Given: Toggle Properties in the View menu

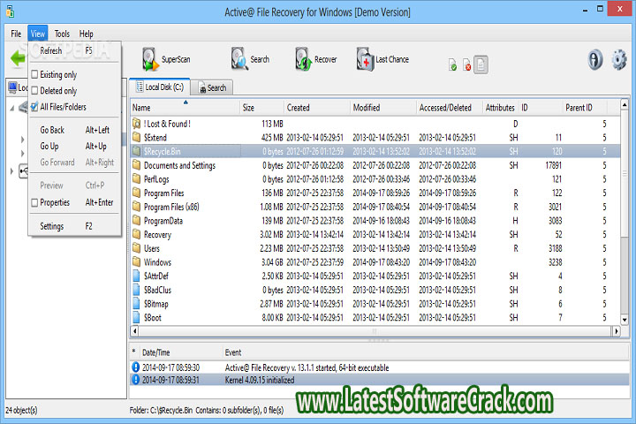Looking at the screenshot, I should tap(34, 202).
